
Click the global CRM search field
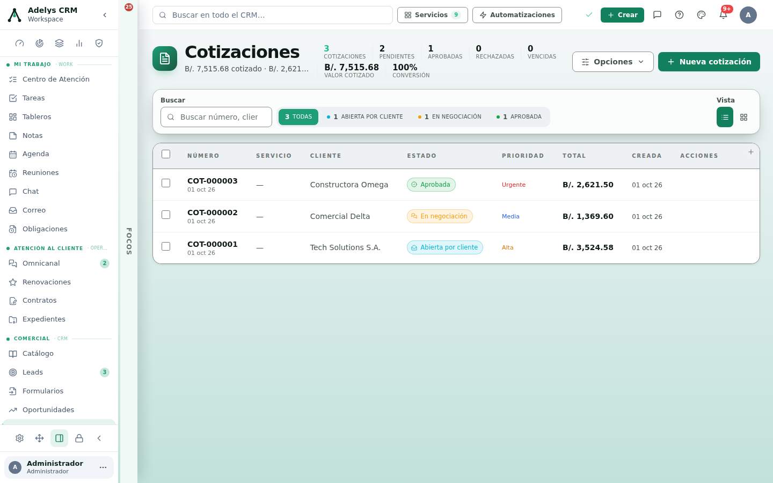[x=273, y=15]
